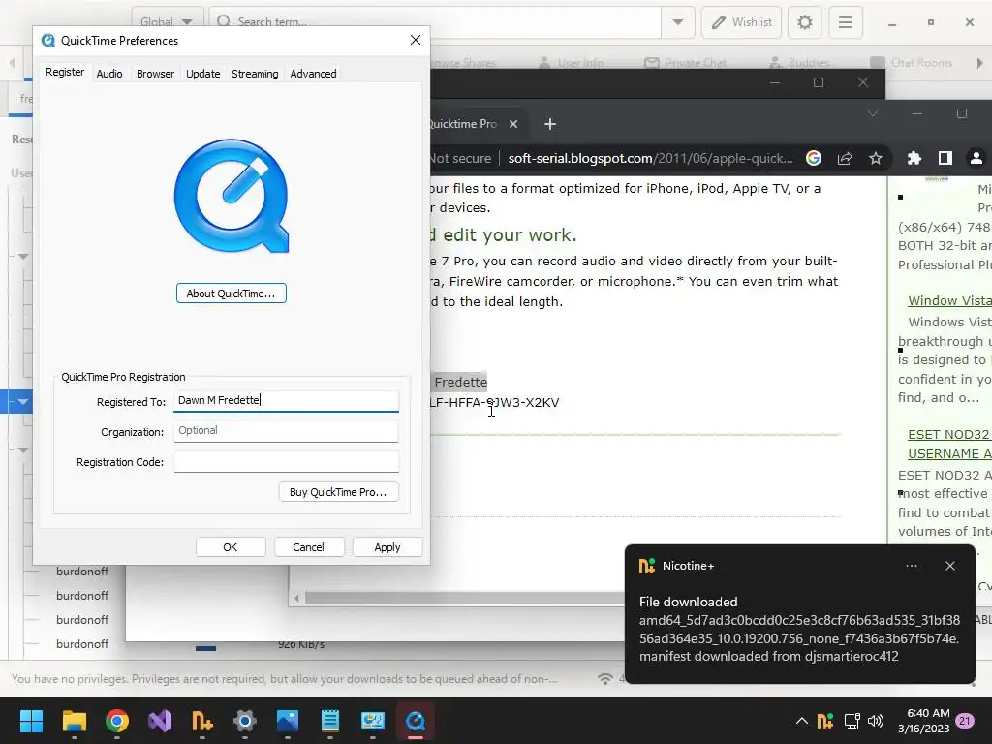This screenshot has width=992, height=744.
Task: Open the clock and date panel
Action: tap(923, 721)
